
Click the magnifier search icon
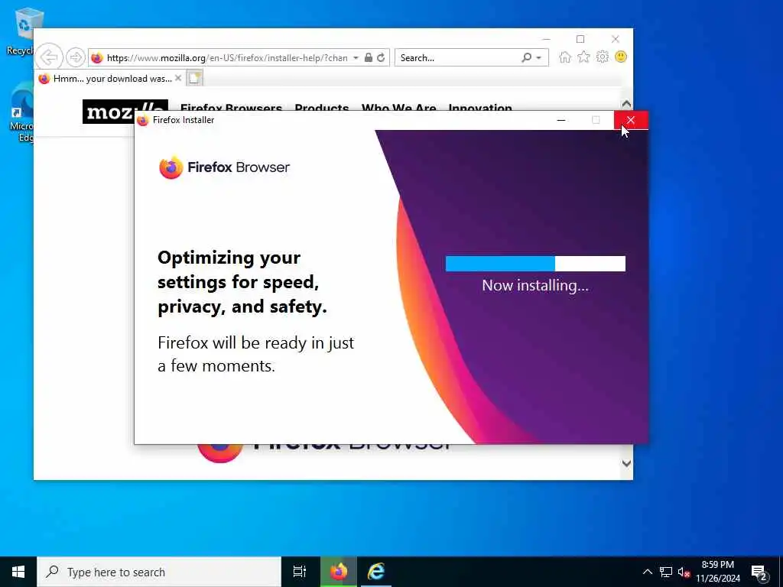click(526, 57)
